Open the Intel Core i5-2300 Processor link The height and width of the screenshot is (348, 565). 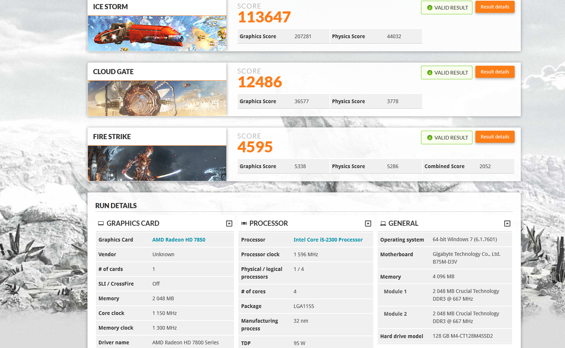click(x=328, y=240)
